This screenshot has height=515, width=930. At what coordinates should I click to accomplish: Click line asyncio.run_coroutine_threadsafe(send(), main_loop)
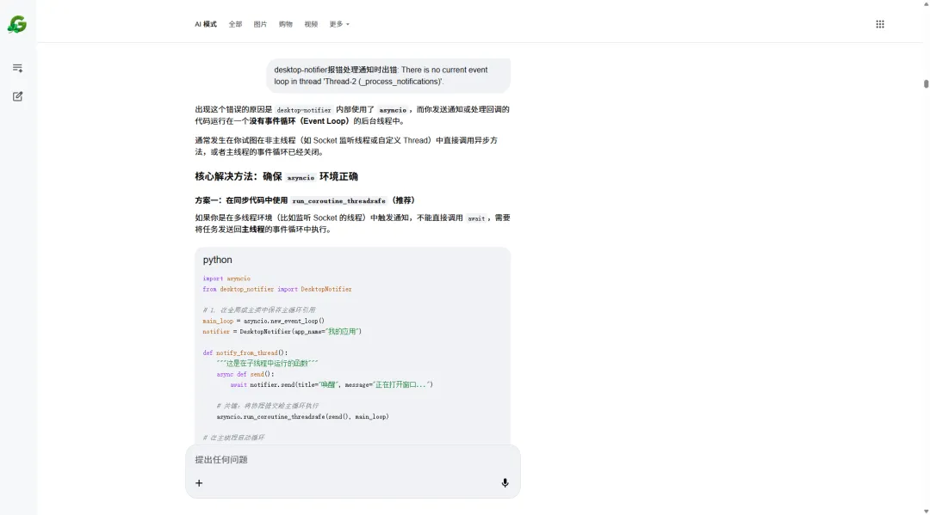pyautogui.click(x=302, y=417)
